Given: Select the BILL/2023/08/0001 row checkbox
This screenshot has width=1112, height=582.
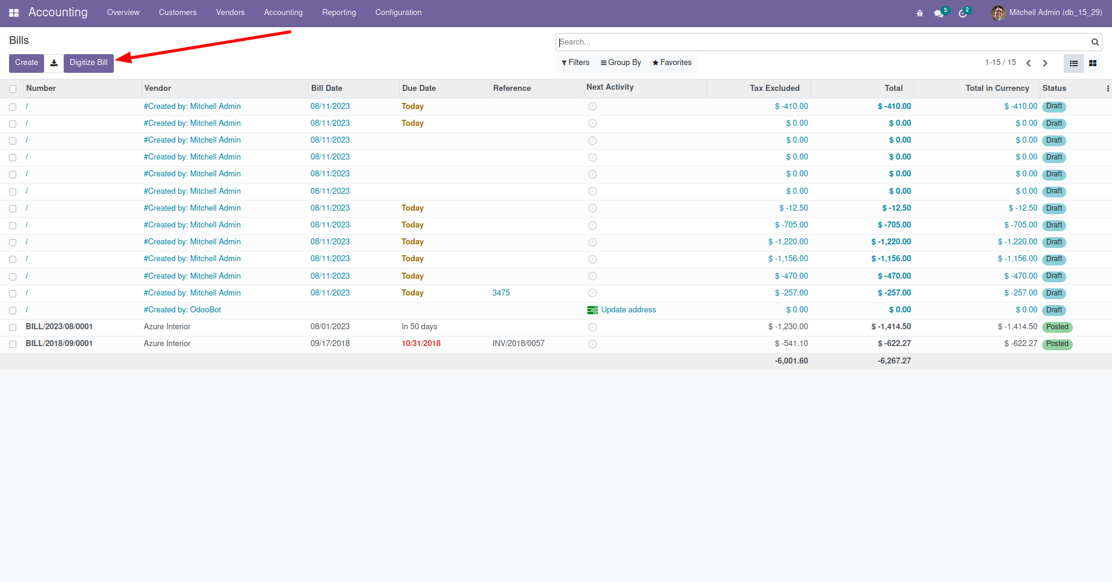Looking at the screenshot, I should (x=13, y=327).
